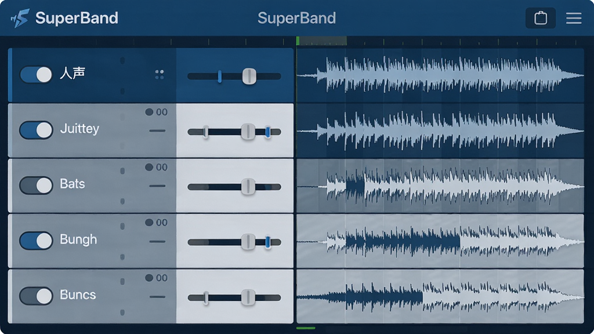
Task: Toggle the Juittey track switch
Action: (x=36, y=130)
